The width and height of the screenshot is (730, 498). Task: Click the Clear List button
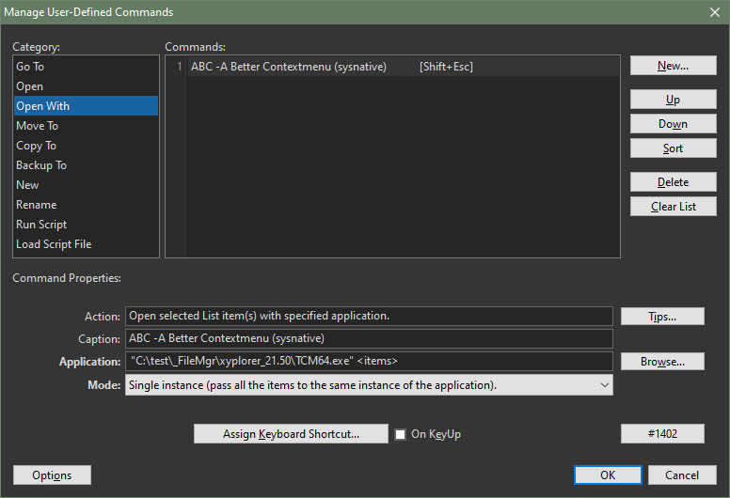[x=674, y=207]
